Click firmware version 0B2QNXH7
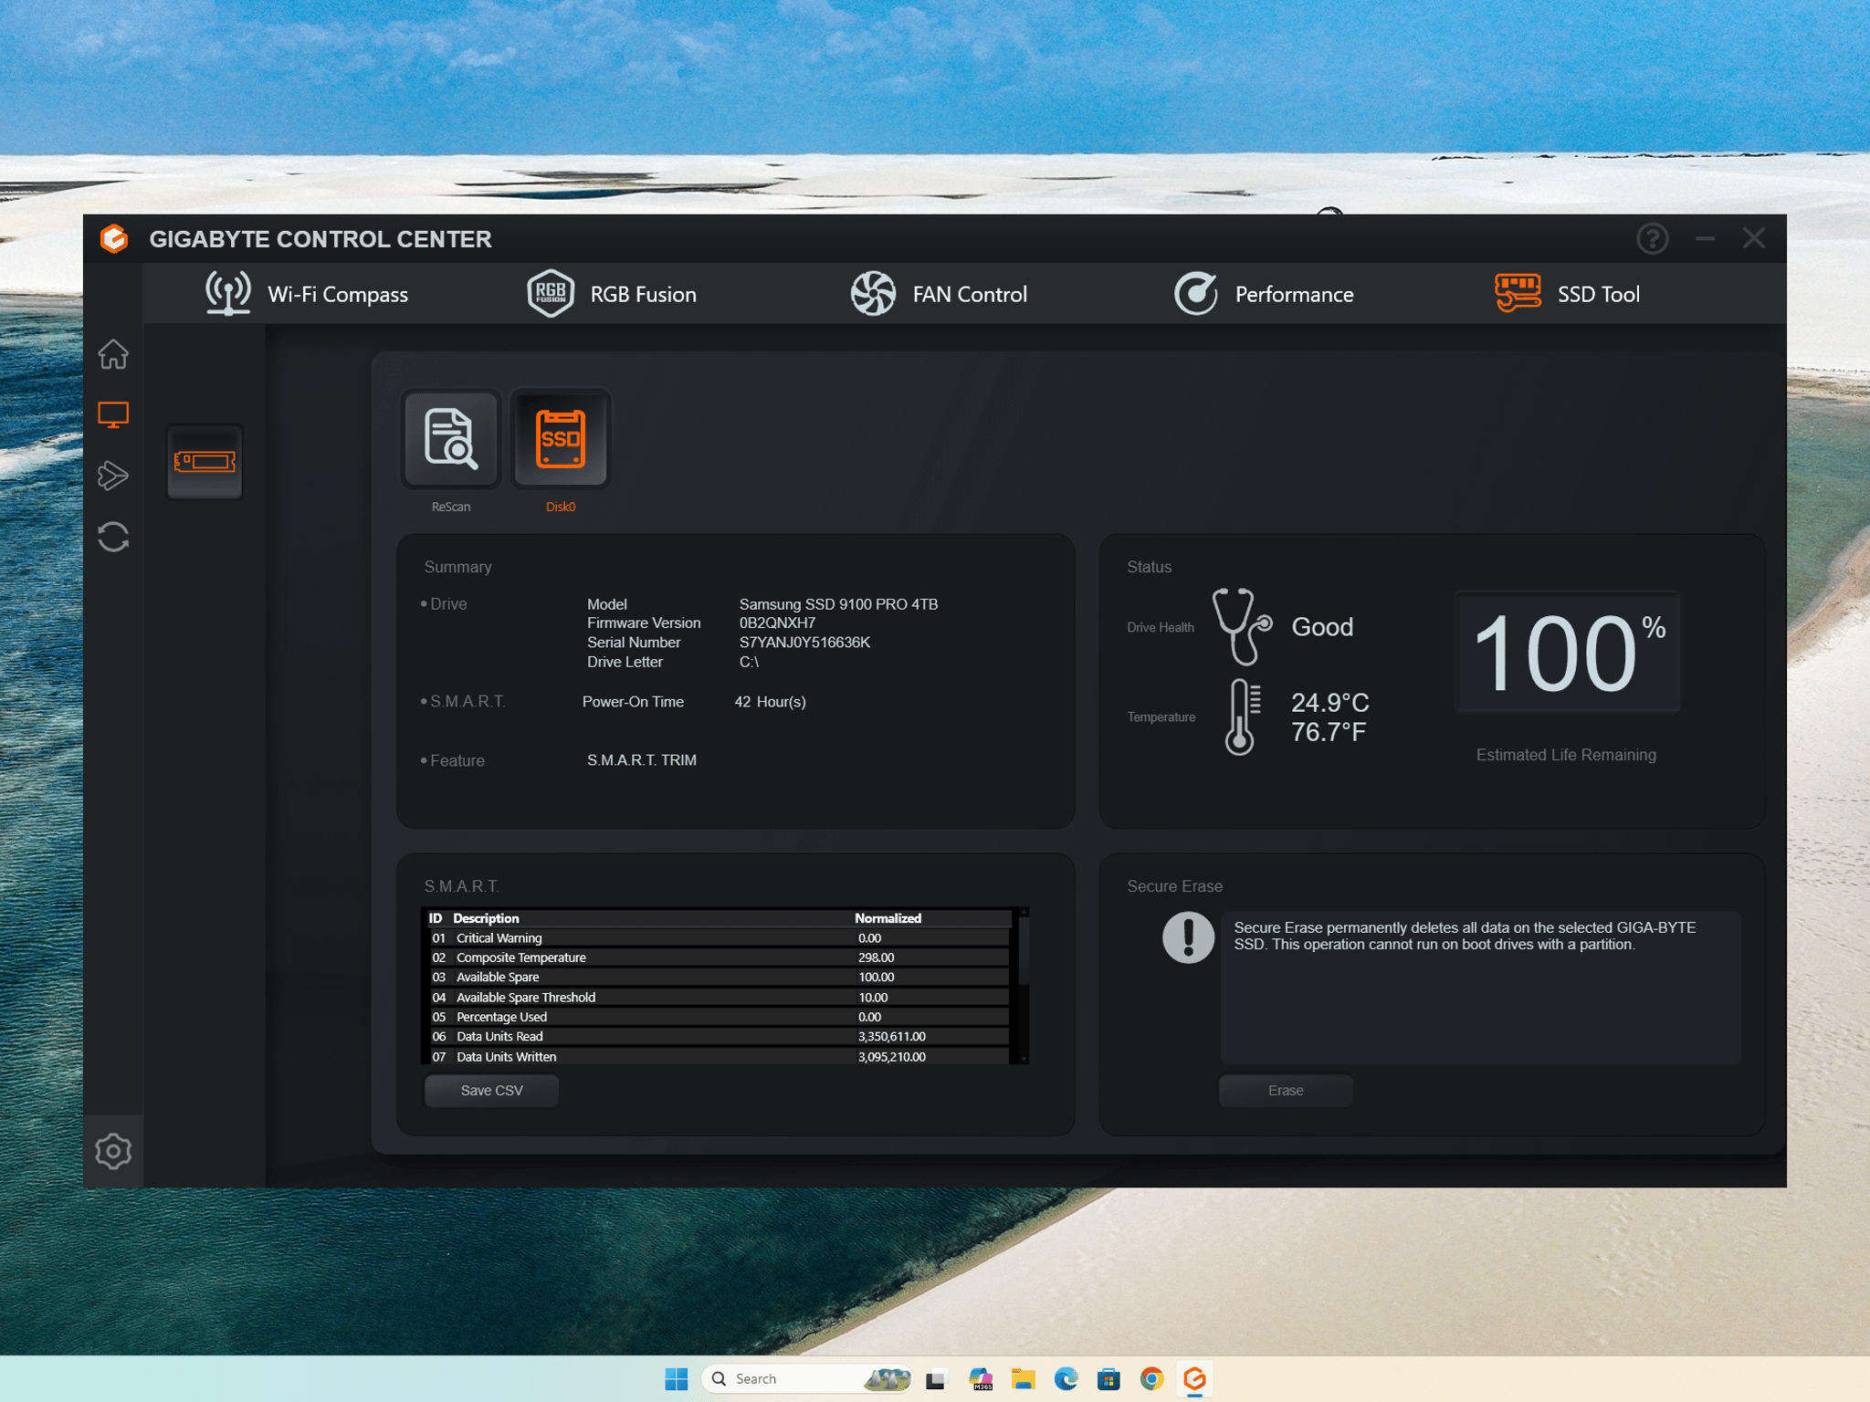This screenshot has height=1402, width=1870. pyautogui.click(x=777, y=623)
